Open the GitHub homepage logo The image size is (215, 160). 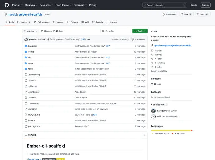coord(7,5)
